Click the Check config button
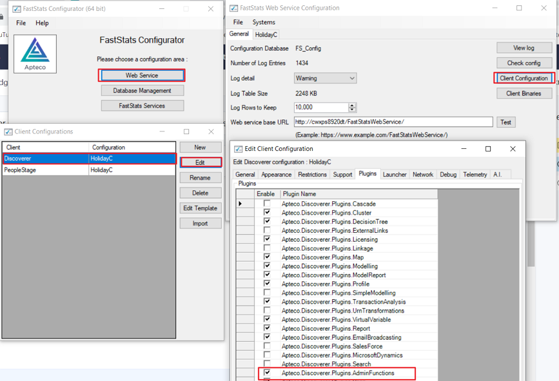The width and height of the screenshot is (559, 381). pos(524,63)
